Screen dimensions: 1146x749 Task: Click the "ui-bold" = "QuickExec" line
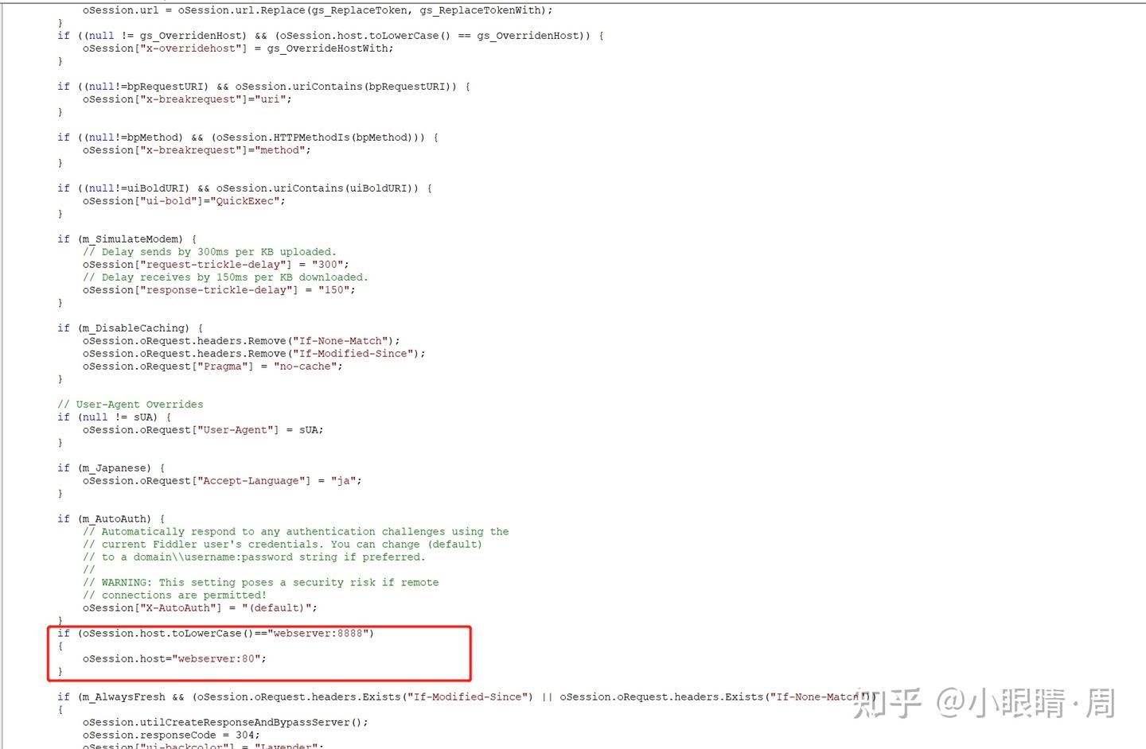(x=184, y=201)
